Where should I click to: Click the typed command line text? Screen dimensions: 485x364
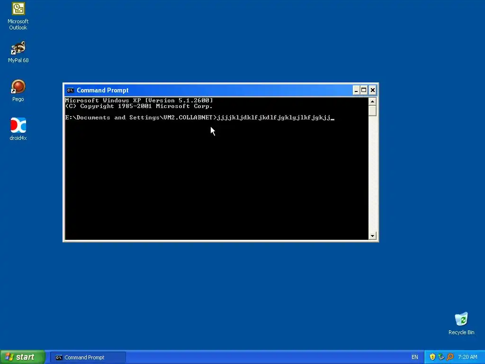click(x=274, y=118)
